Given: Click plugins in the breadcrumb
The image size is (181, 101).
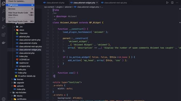Looking at the screenshot, I should point(59,7).
